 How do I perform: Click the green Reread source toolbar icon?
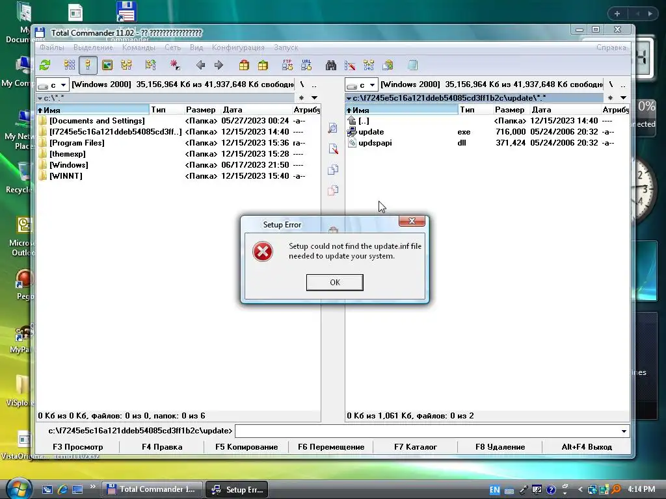pos(45,65)
